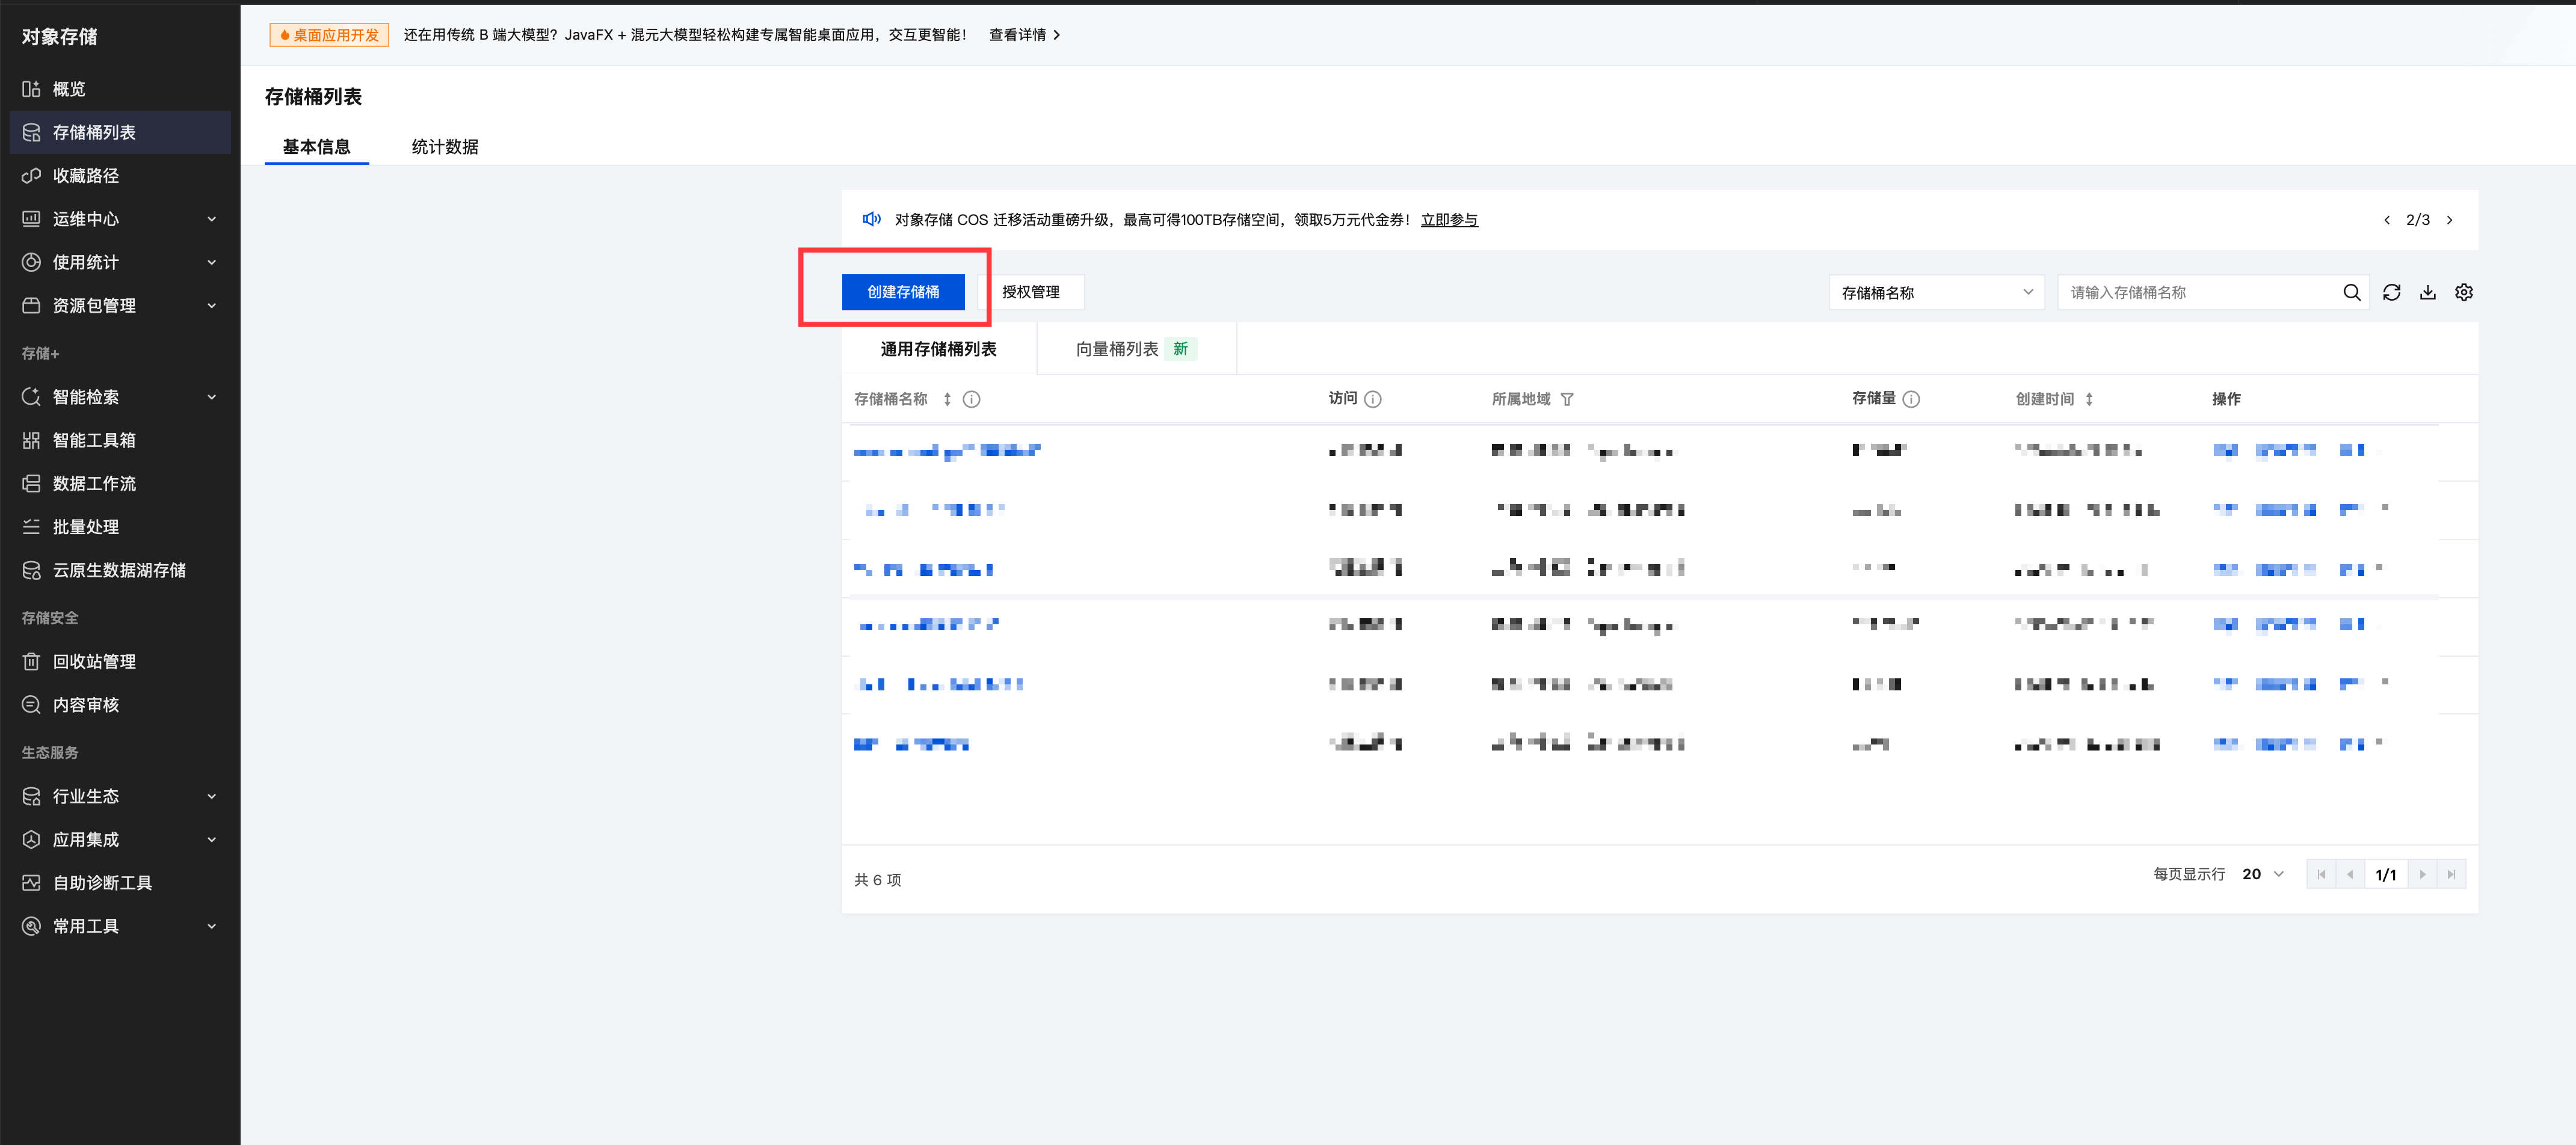The height and width of the screenshot is (1145, 2576).
Task: Switch to 统计数据 tab
Action: coord(445,147)
